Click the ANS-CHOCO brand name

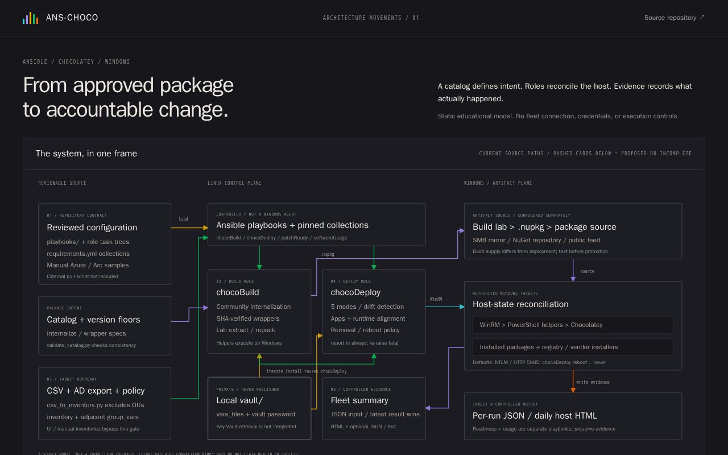coord(72,18)
